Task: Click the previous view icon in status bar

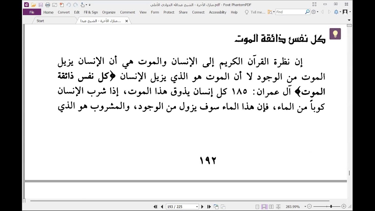Action: [x=216, y=207]
